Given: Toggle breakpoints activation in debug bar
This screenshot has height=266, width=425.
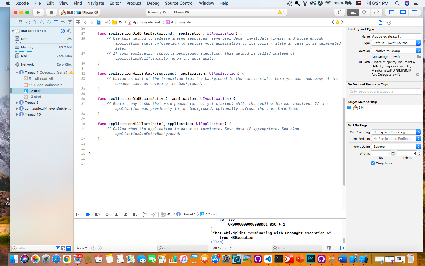Looking at the screenshot, I should click(88, 214).
